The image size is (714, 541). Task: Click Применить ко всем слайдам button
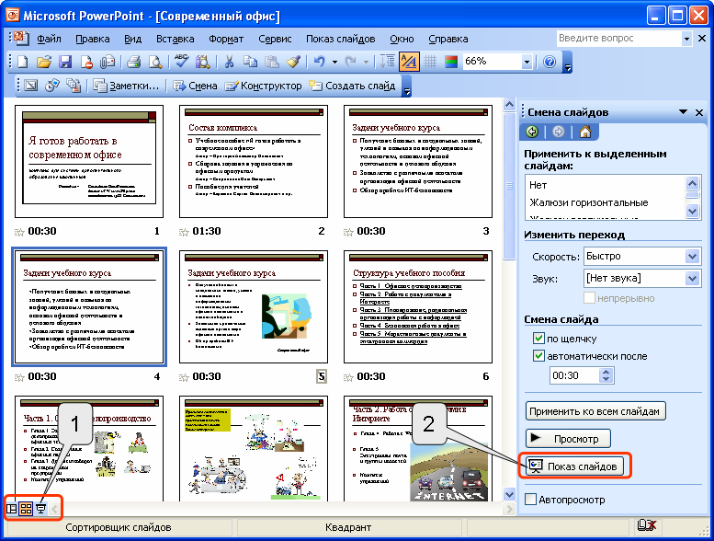(595, 411)
